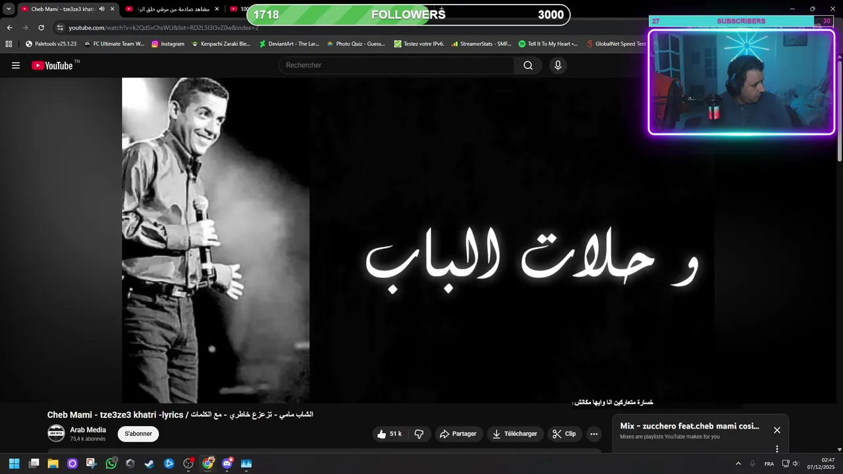The image size is (843, 474).
Task: Like the Cheb Mami video
Action: click(x=389, y=434)
